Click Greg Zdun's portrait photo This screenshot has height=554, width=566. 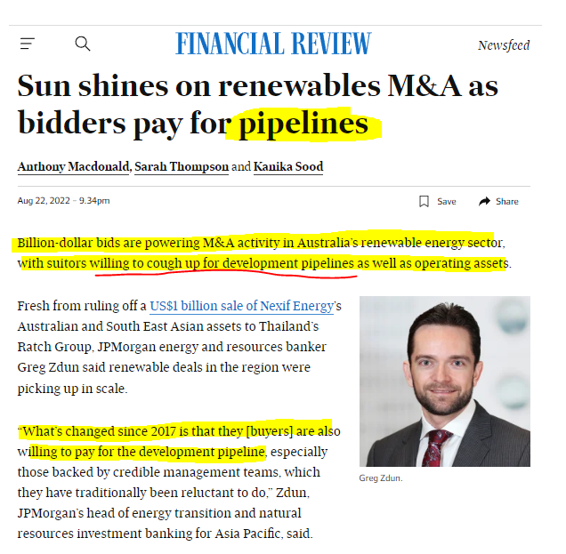[445, 381]
